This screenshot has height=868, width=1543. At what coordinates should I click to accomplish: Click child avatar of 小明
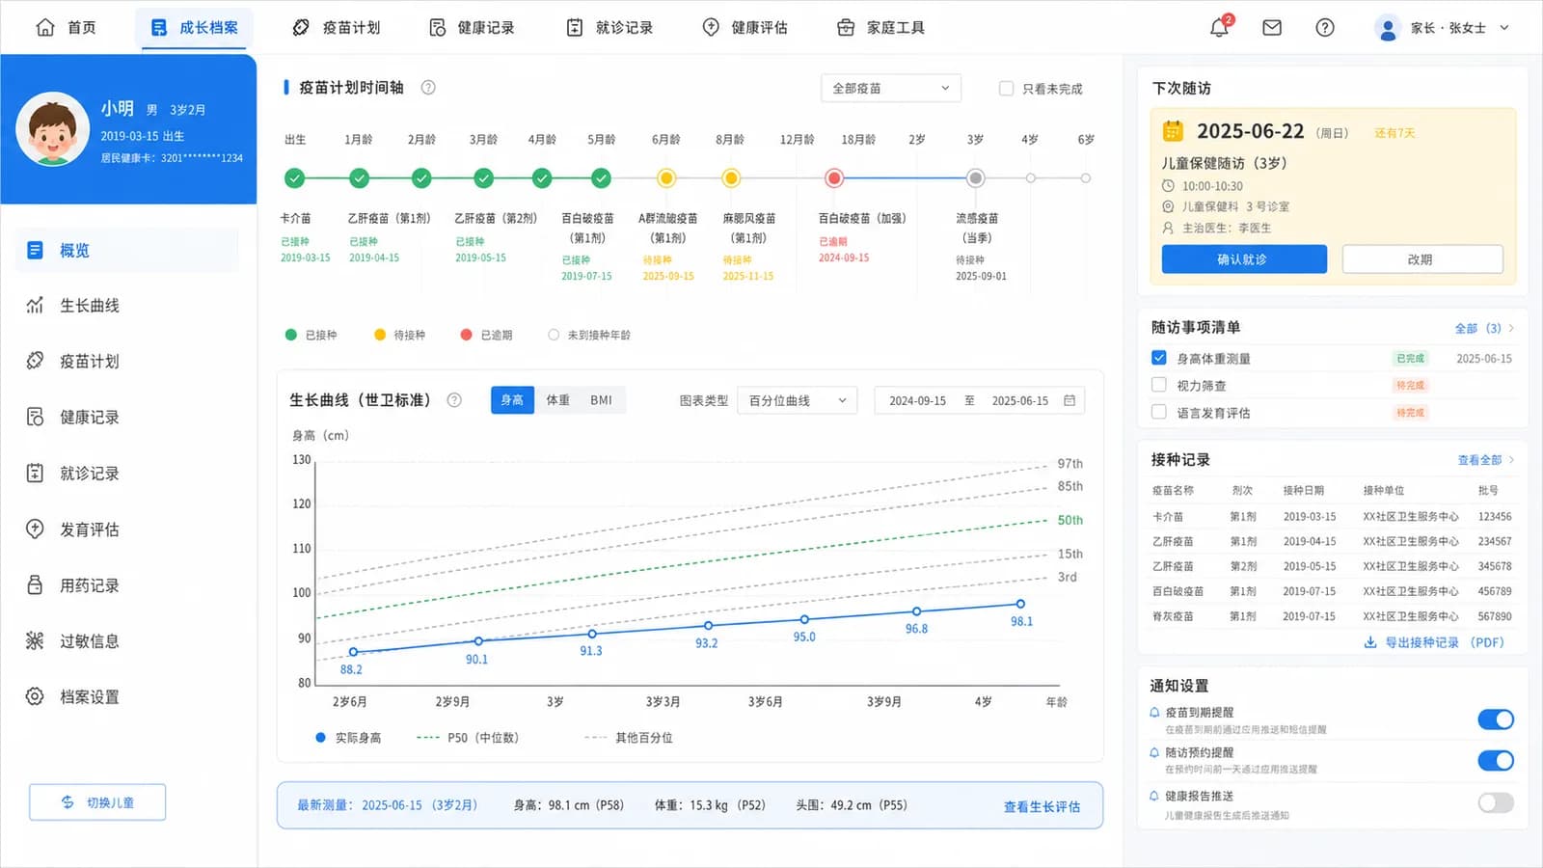tap(53, 129)
